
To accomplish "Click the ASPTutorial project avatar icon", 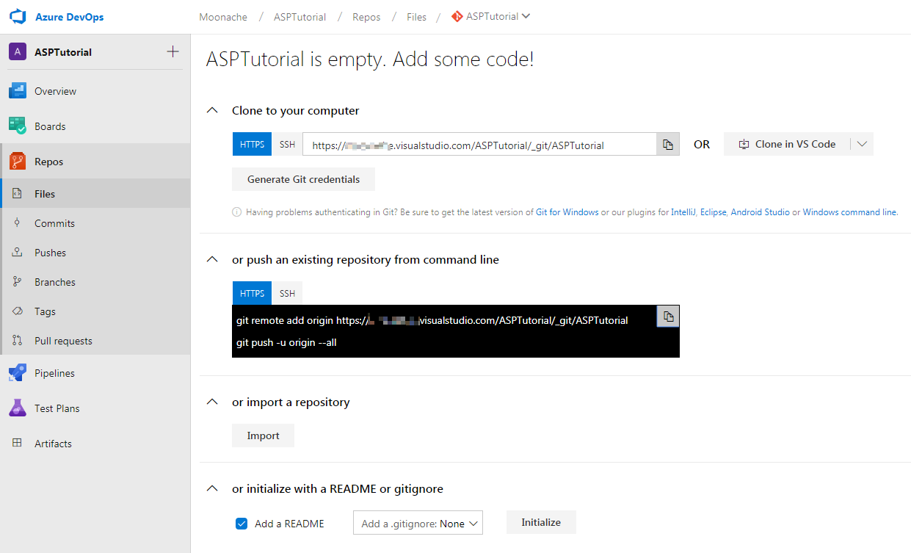I will click(x=18, y=52).
